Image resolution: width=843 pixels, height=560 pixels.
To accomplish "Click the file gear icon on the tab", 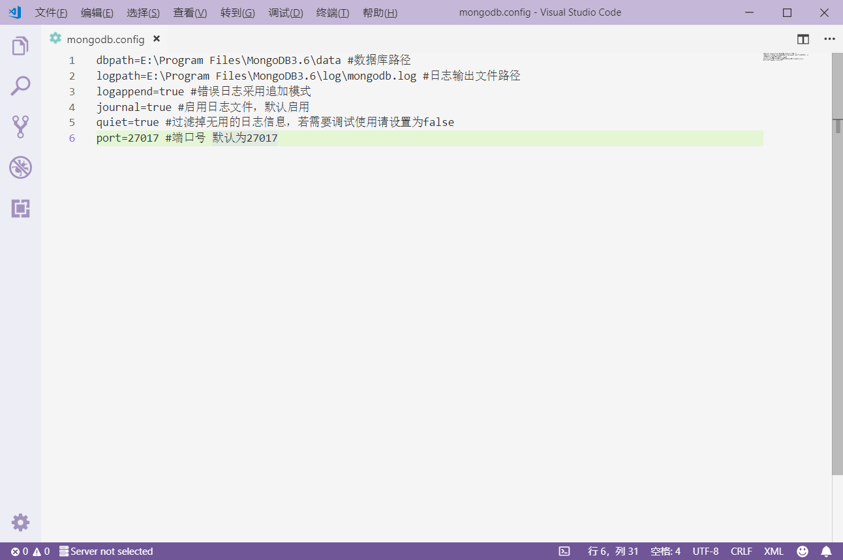I will pos(55,39).
